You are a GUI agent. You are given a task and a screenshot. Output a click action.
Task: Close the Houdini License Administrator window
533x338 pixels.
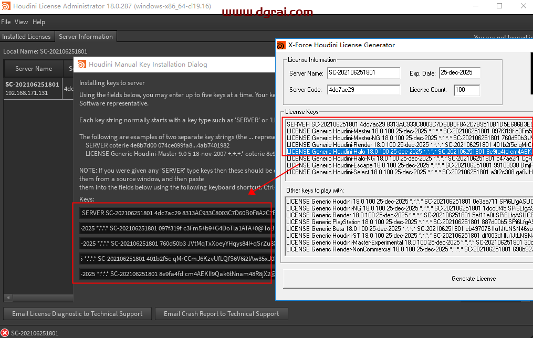tap(524, 6)
